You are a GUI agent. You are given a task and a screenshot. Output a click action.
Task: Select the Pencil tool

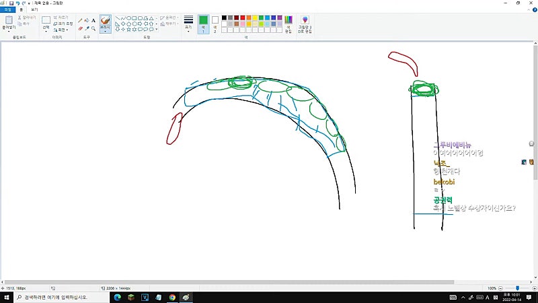[x=80, y=21]
